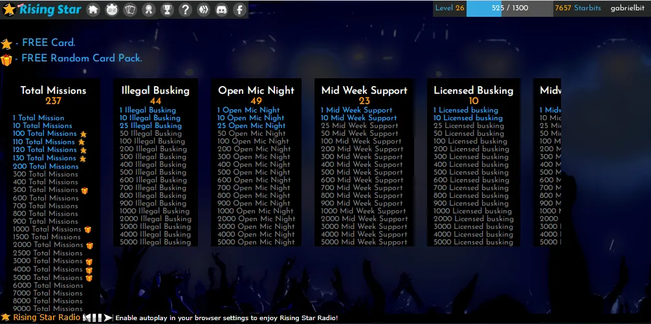Click the 7657 Starbits balance
Screen dimensions: 651x324
577,8
